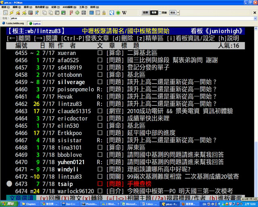The image size is (258, 207).
Task: Select the 前景 foreground color toggle
Action: pyautogui.click(x=146, y=13)
